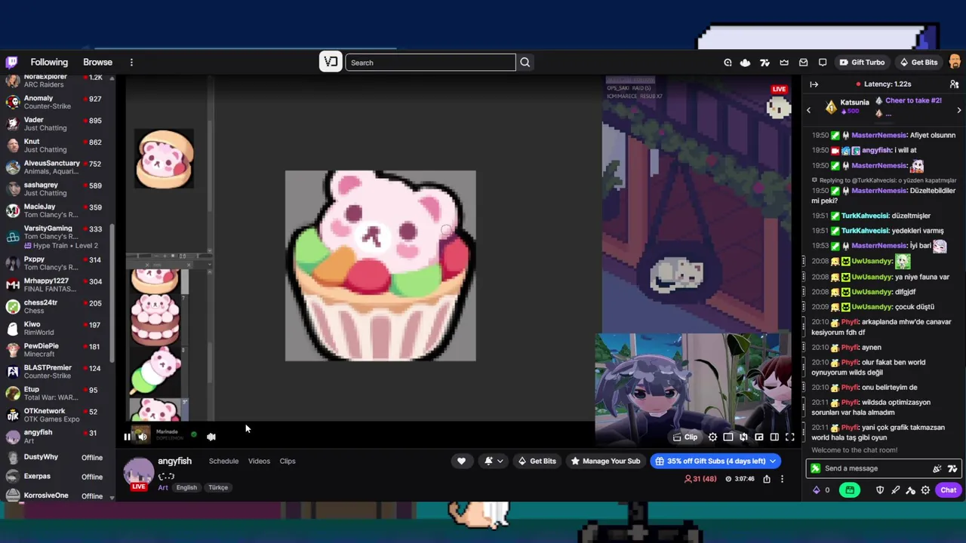Open 7TV emote menu in chat input
The image size is (966, 543).
[952, 468]
